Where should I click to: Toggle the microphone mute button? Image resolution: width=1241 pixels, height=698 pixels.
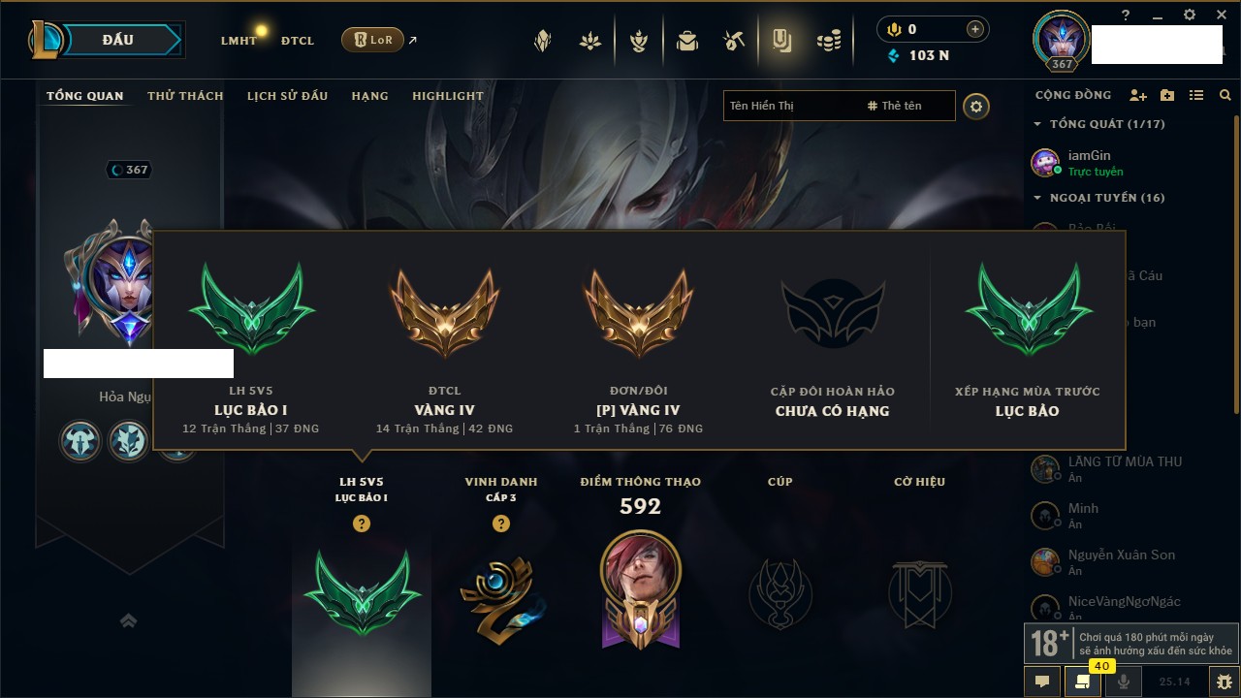(x=1123, y=682)
